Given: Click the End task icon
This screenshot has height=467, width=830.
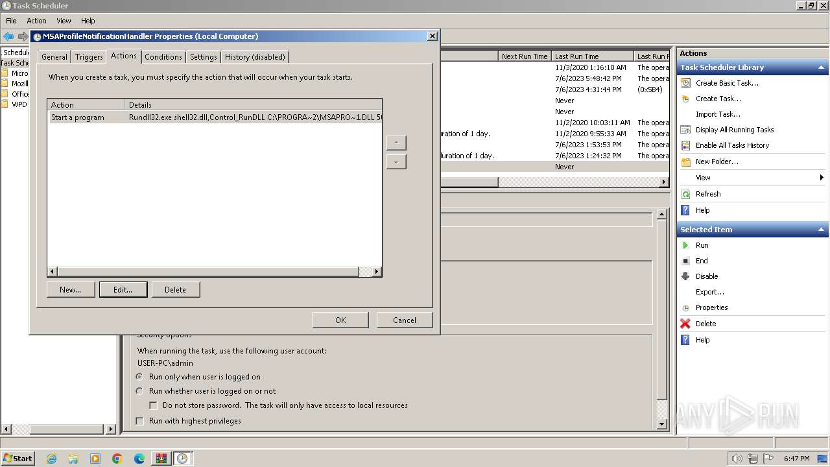Looking at the screenshot, I should 685,261.
